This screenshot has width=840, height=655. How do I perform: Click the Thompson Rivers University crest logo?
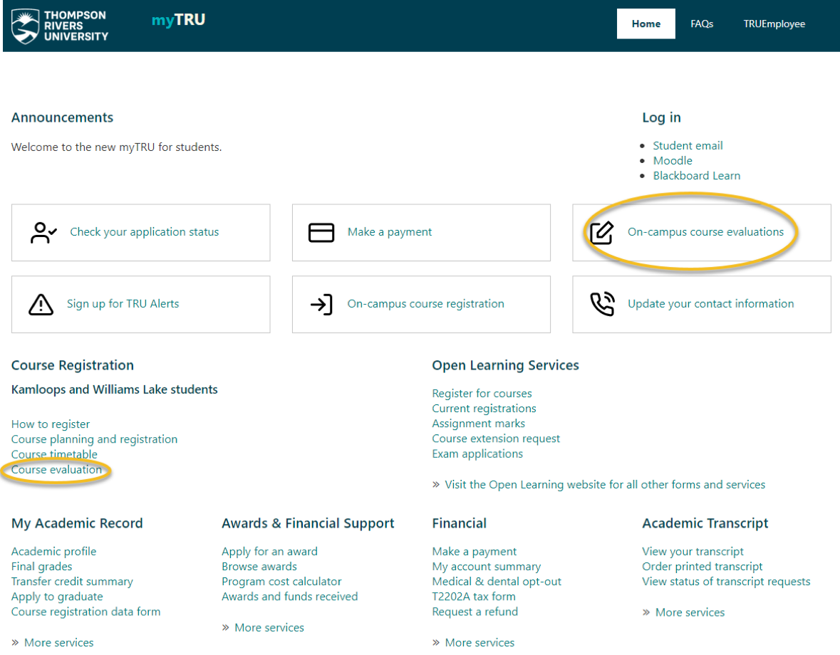(x=25, y=26)
